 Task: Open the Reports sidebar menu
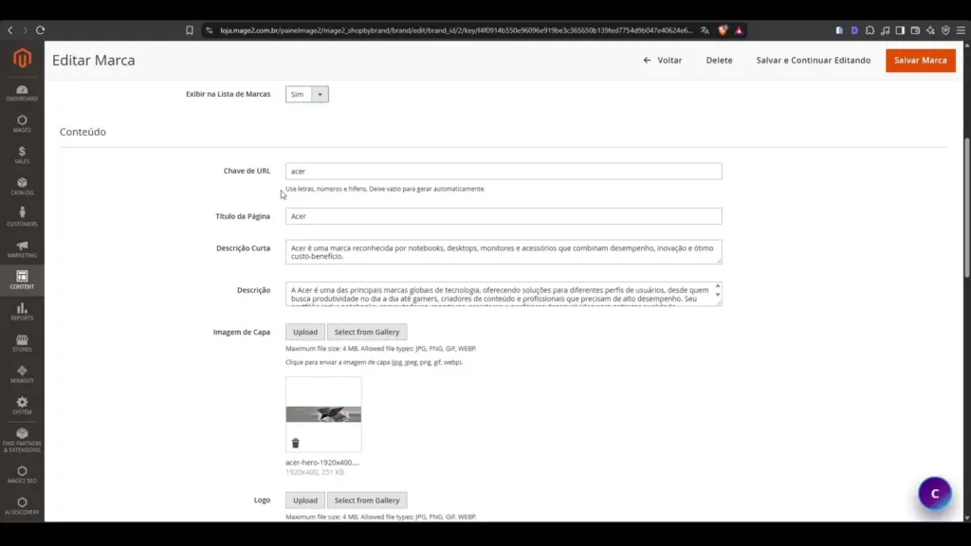point(23,311)
